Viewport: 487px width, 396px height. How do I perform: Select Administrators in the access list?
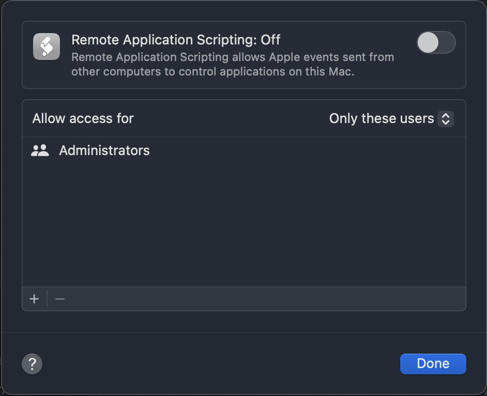point(104,150)
